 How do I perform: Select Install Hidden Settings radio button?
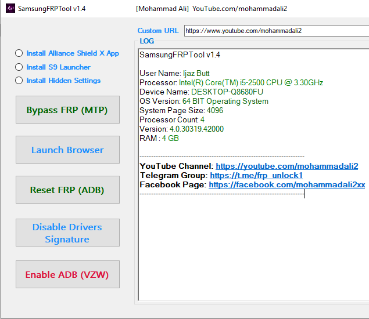point(19,81)
